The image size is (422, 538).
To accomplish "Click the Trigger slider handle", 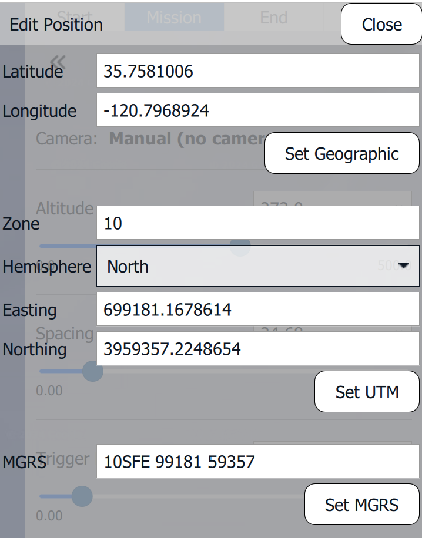I will [82, 496].
